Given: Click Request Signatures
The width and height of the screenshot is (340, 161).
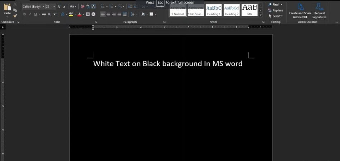Looking at the screenshot, I should click(x=319, y=11).
